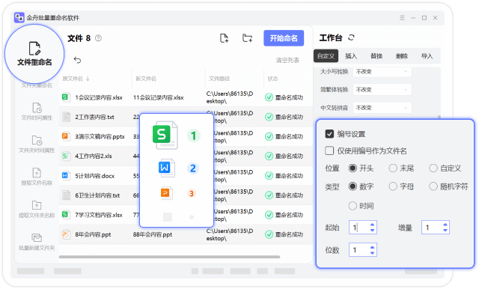Click 重命名成功 status for 5计划内容.docx
Screen dimensions: 479x289
pyautogui.click(x=289, y=176)
